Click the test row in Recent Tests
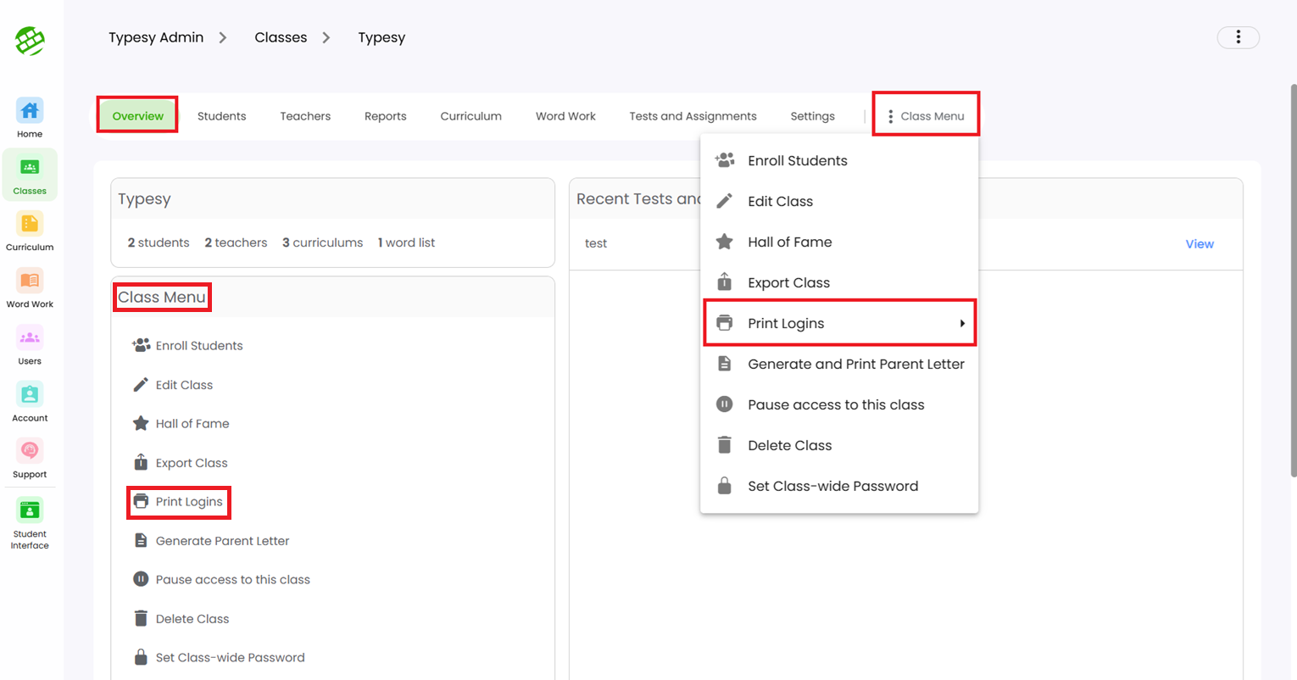 pyautogui.click(x=905, y=244)
